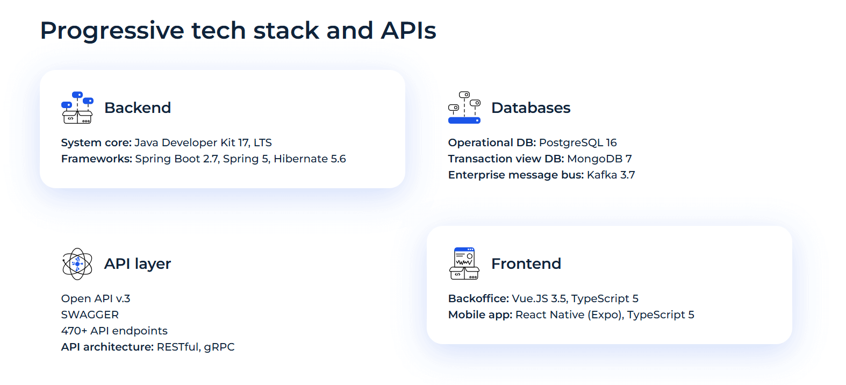Click the Open API v.3 text
The height and width of the screenshot is (385, 846).
click(96, 298)
